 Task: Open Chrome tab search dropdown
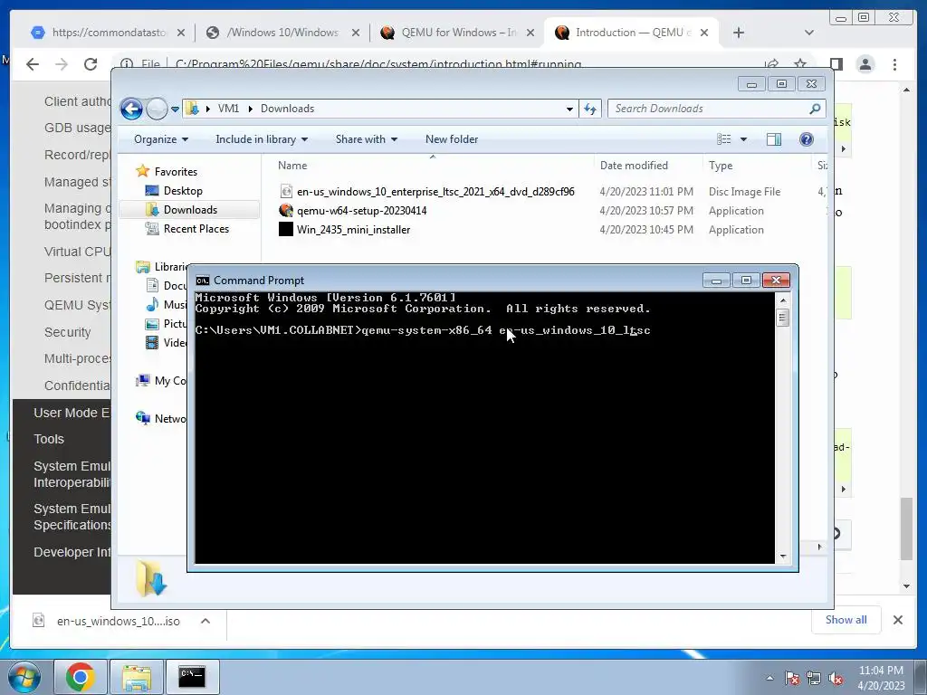808,33
